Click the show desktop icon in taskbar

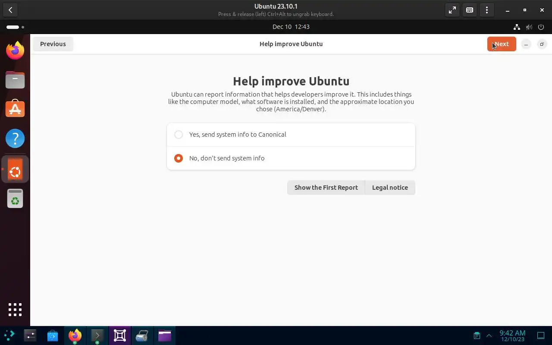[541, 336]
